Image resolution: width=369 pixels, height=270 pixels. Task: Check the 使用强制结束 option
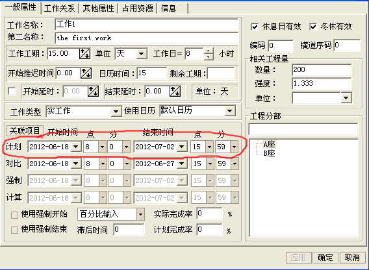[x=14, y=230]
